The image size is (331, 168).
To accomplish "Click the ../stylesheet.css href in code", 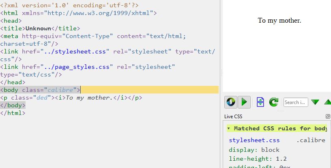I will pyautogui.click(x=75, y=51).
